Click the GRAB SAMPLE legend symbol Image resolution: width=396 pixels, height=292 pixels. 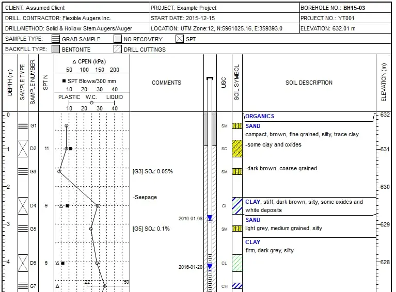(56, 39)
